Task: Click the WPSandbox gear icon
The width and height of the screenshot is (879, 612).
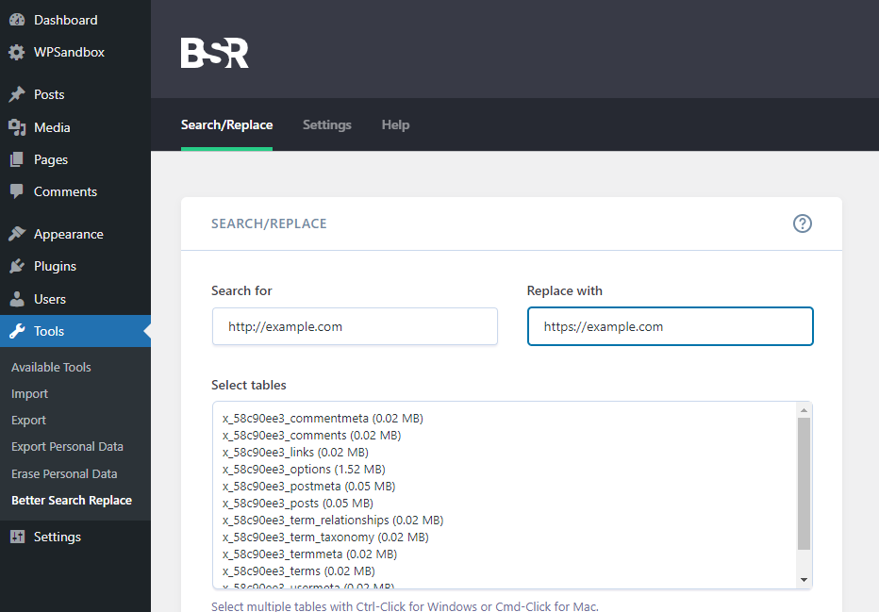Action: tap(17, 52)
